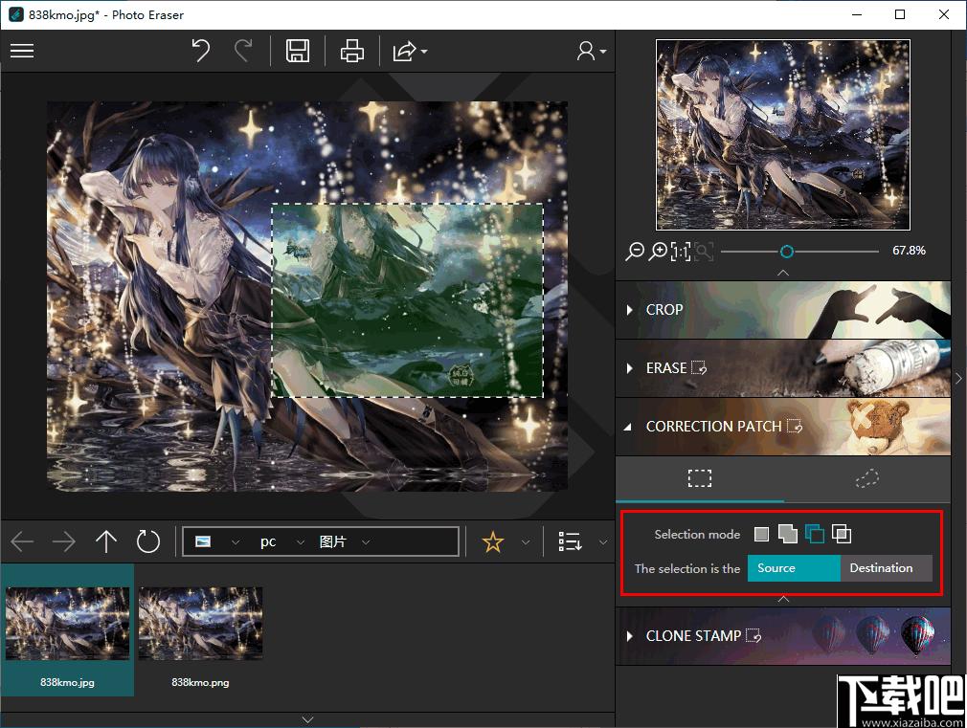The width and height of the screenshot is (967, 728).
Task: Open the sort options dropdown arrow
Action: (603, 542)
